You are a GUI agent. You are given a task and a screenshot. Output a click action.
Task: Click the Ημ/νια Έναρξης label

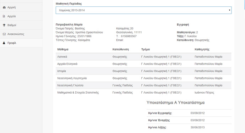(159, 120)
